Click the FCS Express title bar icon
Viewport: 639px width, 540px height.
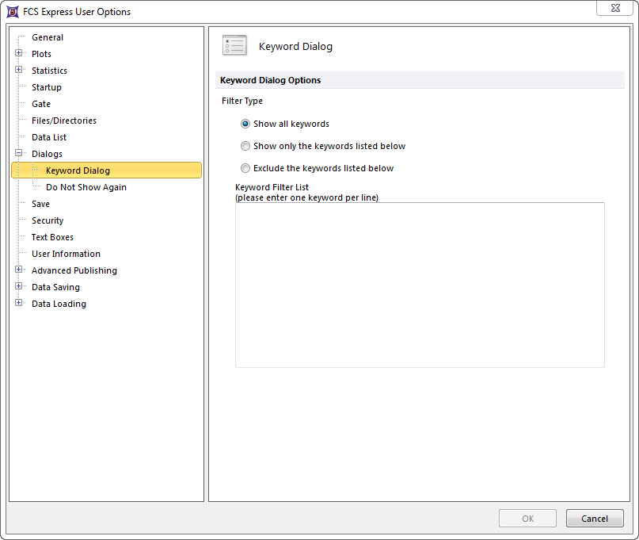point(13,12)
